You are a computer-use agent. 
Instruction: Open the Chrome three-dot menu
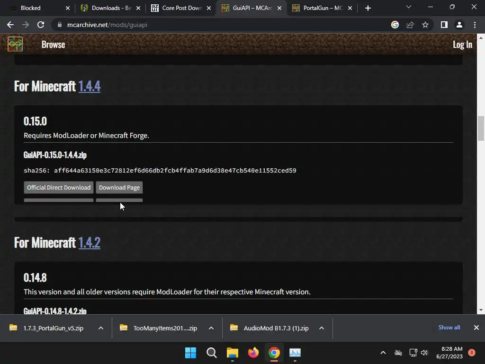tap(475, 25)
